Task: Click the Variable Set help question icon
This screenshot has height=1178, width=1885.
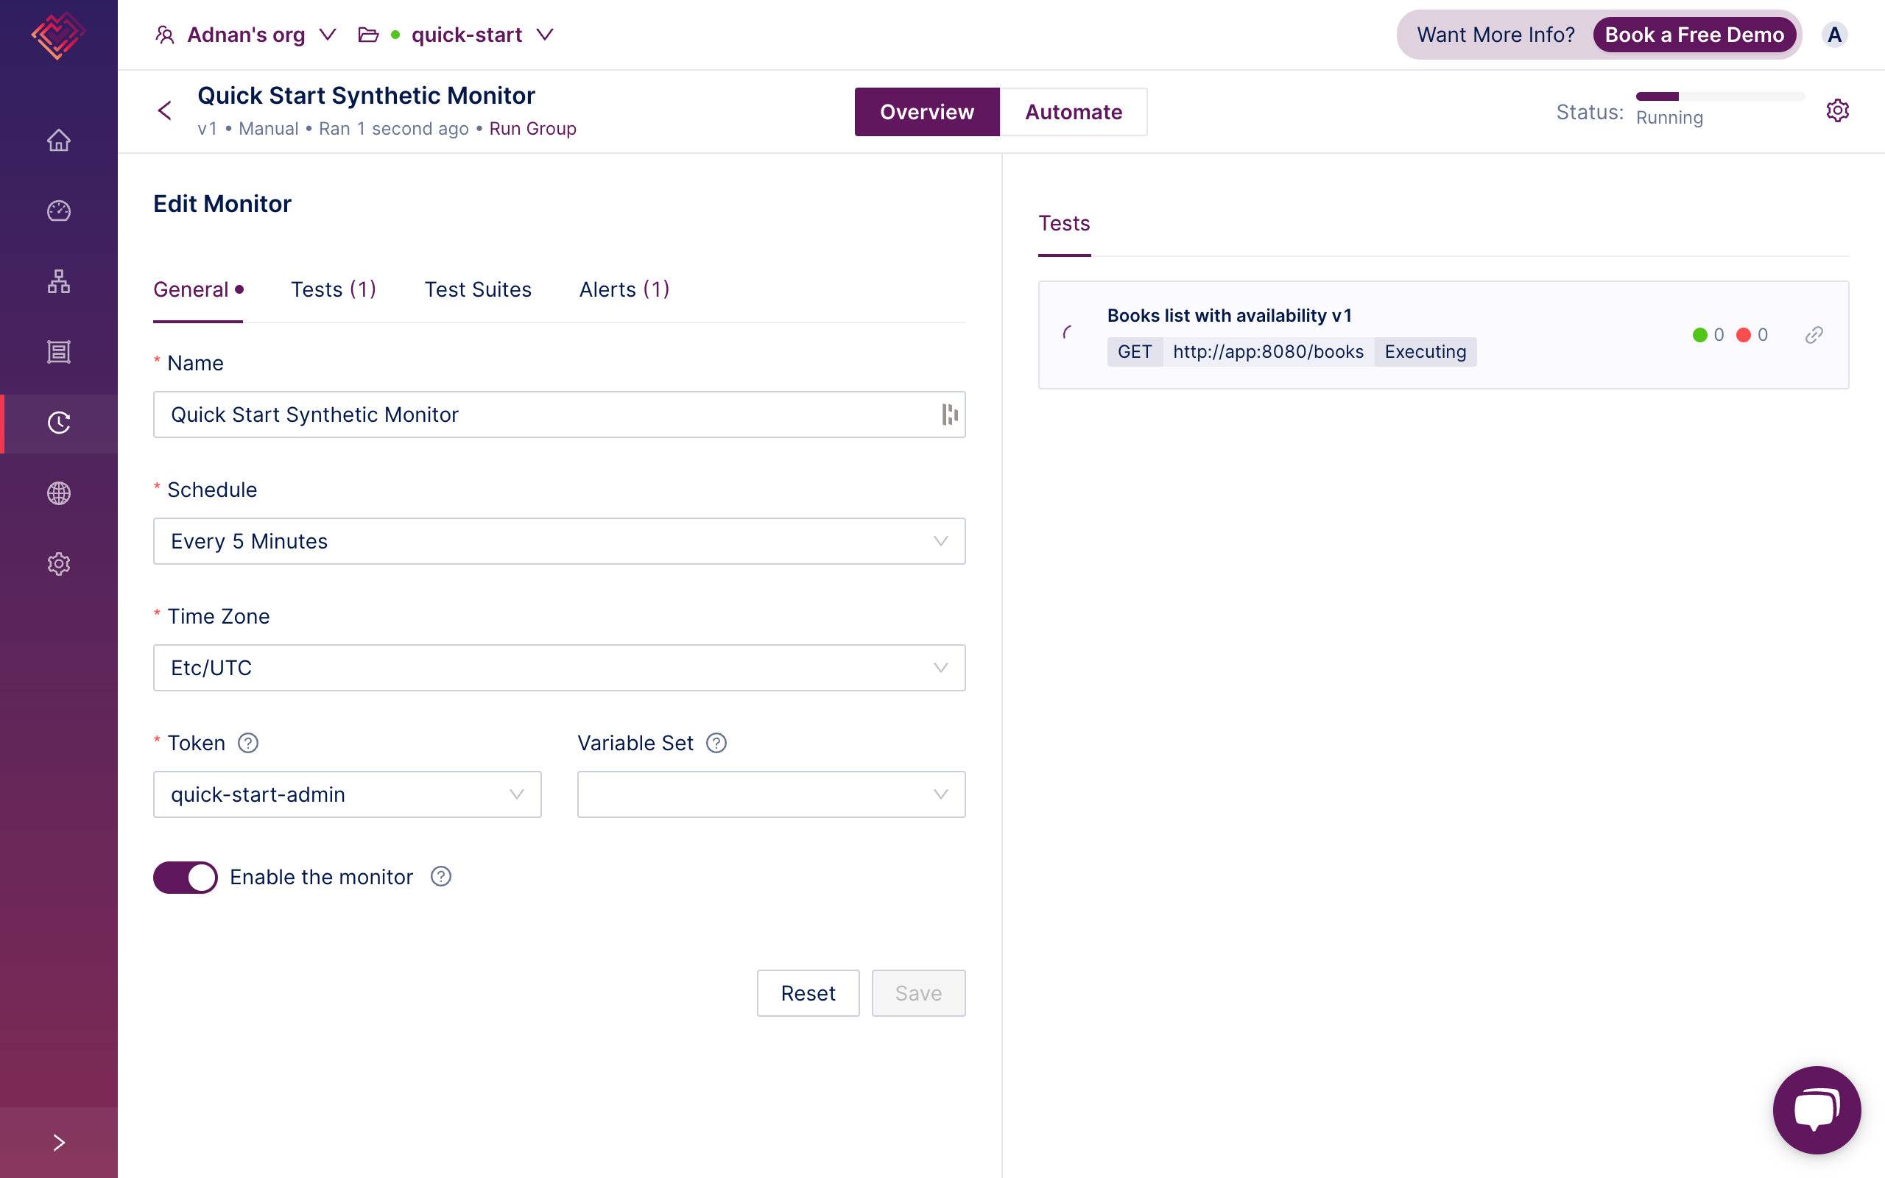Action: (x=716, y=744)
